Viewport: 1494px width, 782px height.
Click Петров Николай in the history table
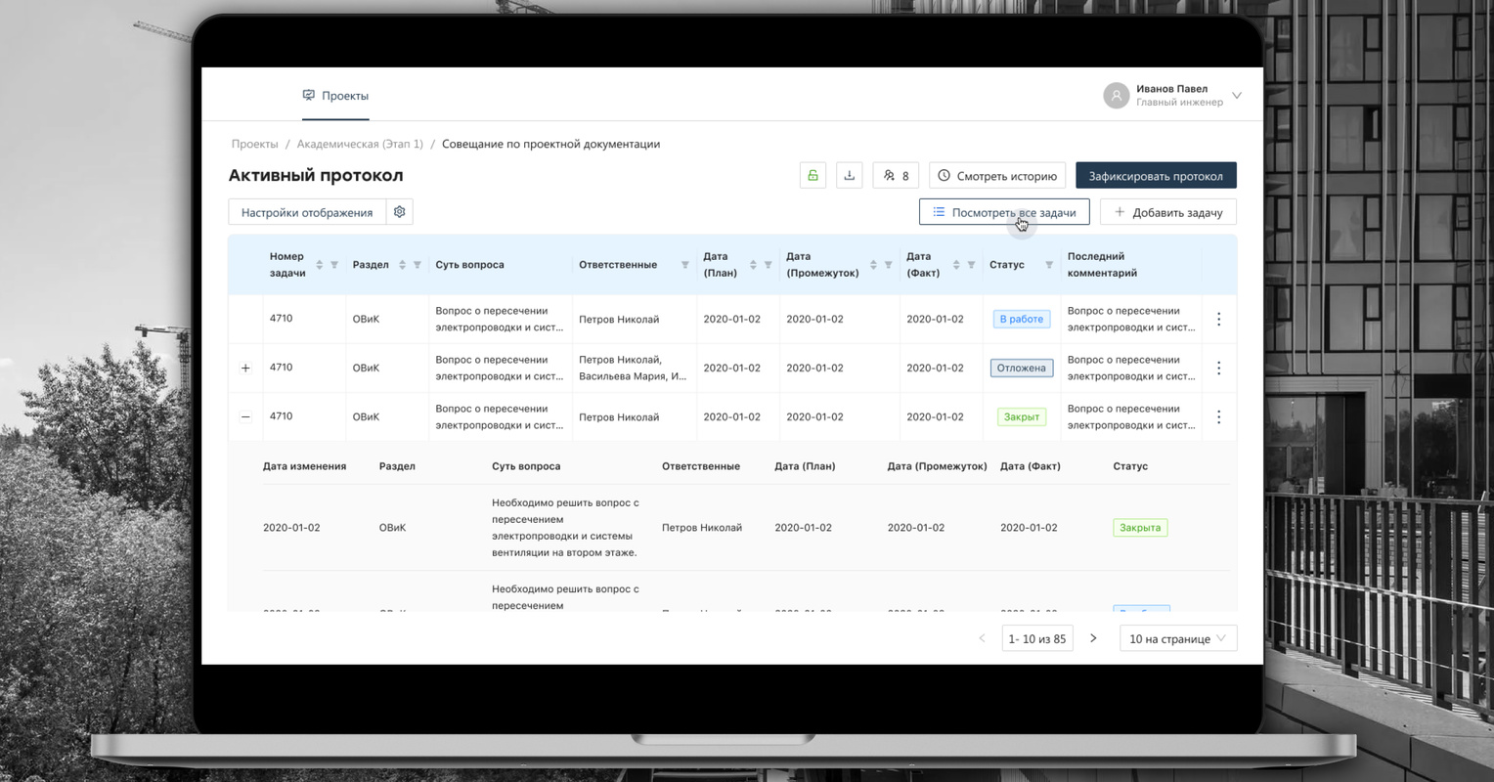[702, 528]
